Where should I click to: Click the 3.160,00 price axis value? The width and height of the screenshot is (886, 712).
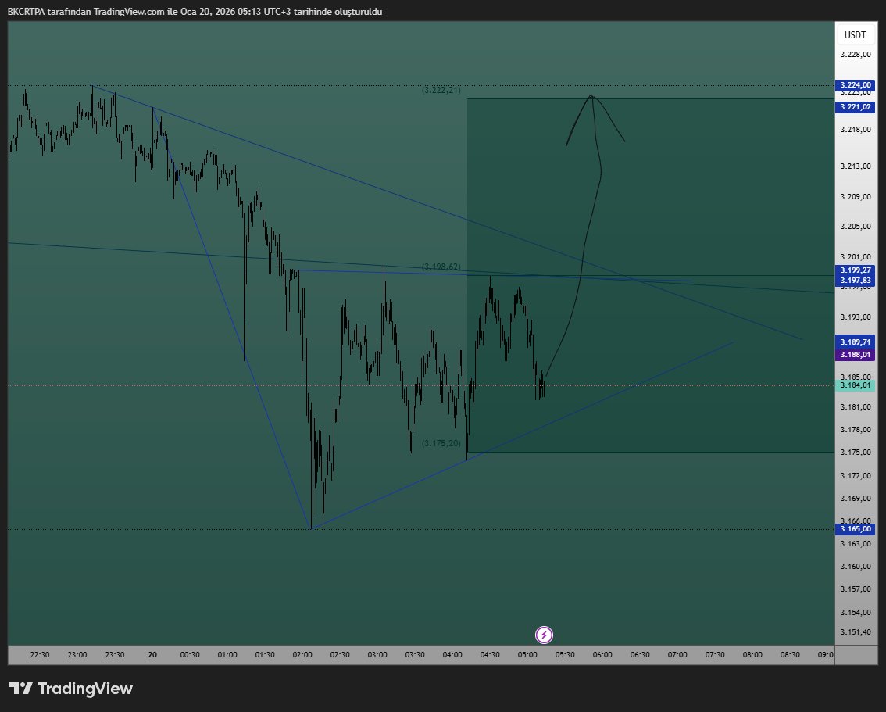pos(855,566)
